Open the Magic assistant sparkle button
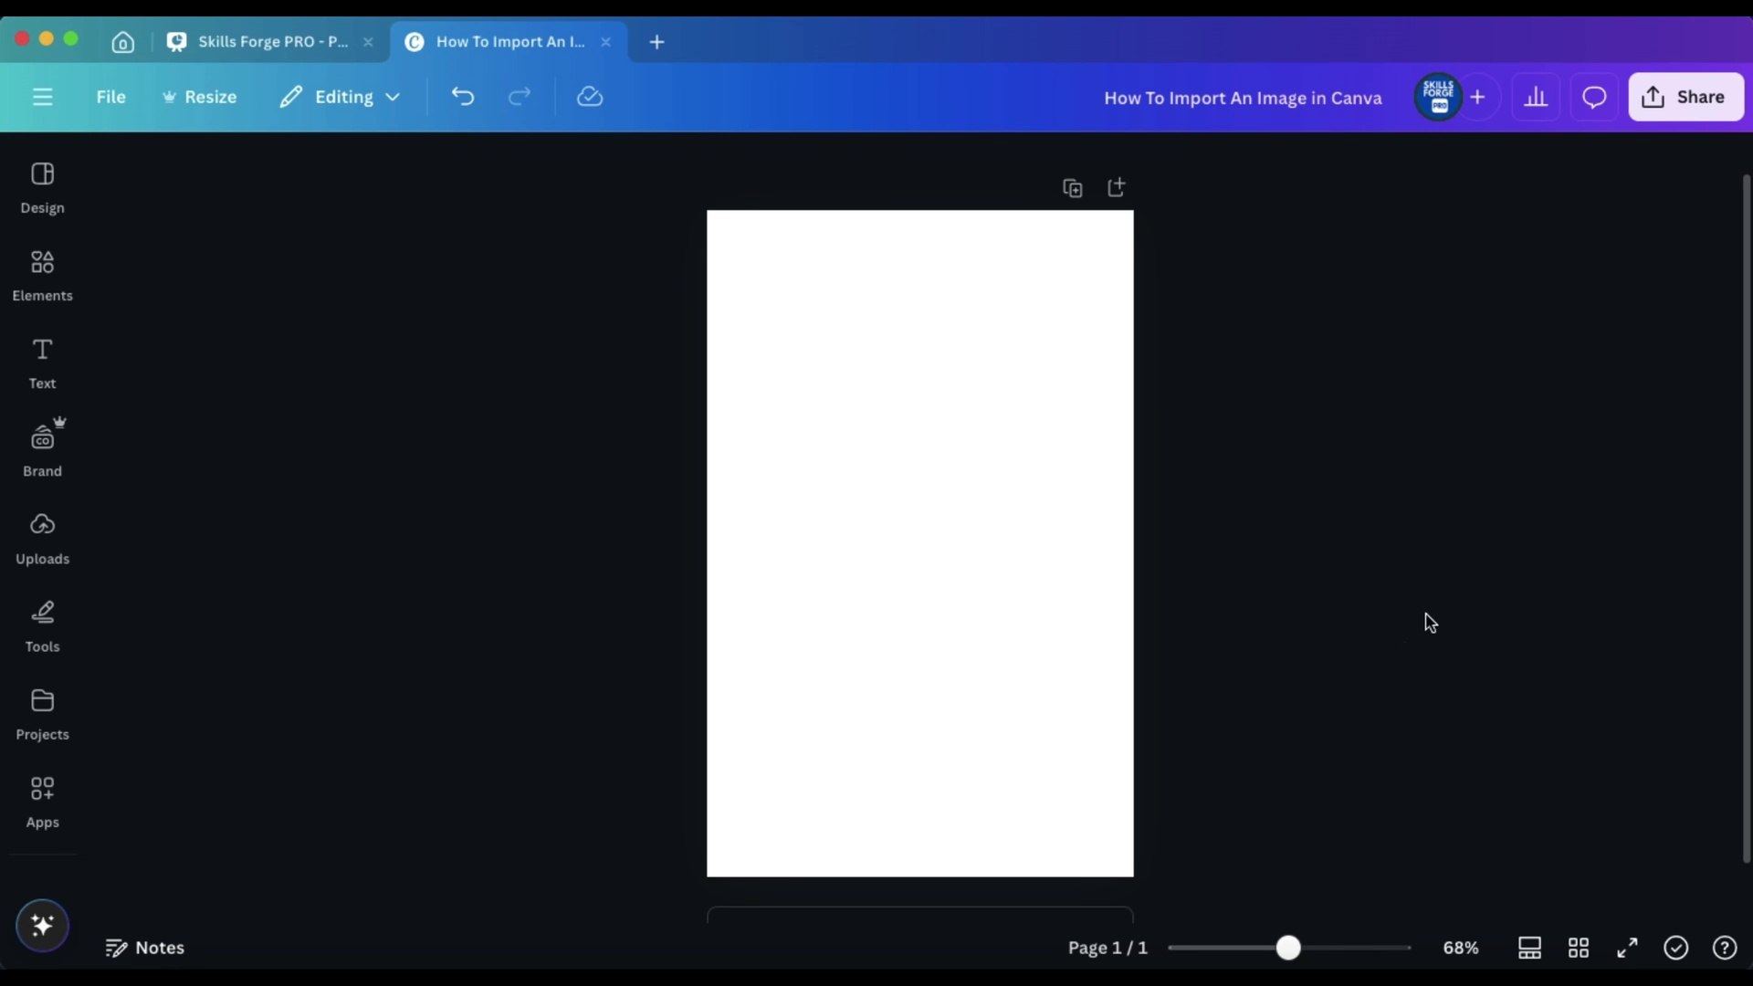 click(x=42, y=925)
